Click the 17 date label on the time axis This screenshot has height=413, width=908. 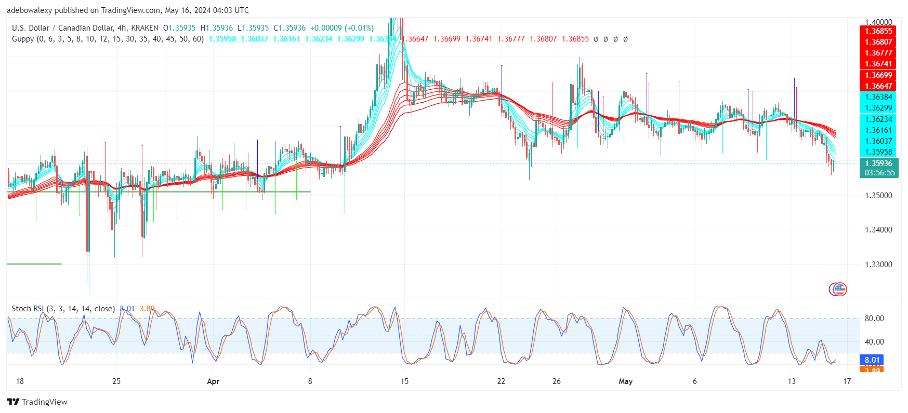point(847,381)
